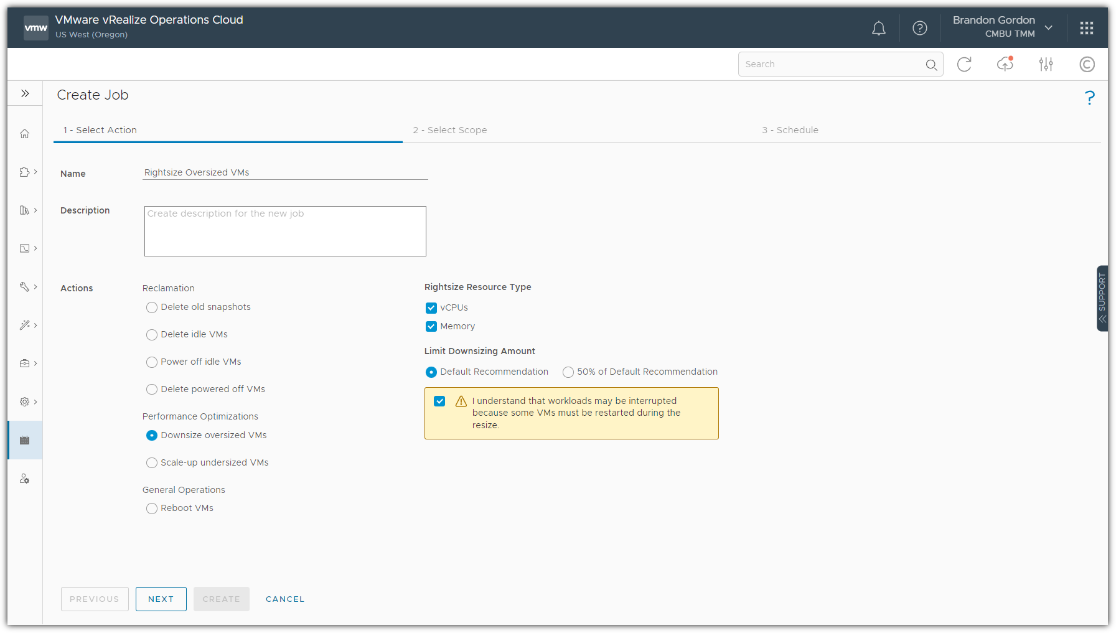Open the cloud upload status icon
Viewport: 1116px width, 633px height.
(1005, 64)
